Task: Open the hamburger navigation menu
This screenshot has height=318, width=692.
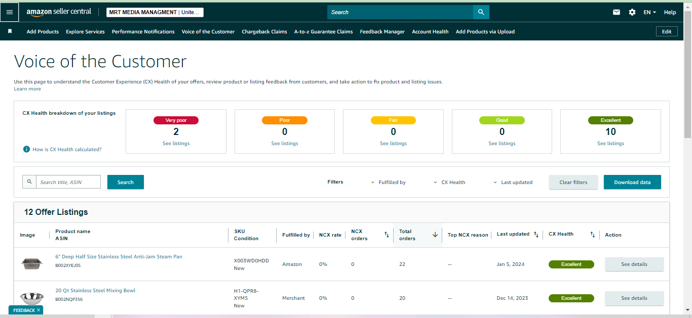Action: [x=10, y=12]
